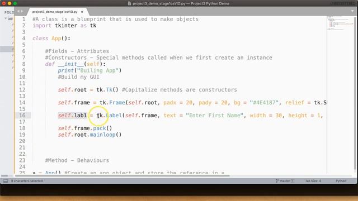The height and width of the screenshot is (201, 358).
Task: Click line number 12 in the gutter
Action: [x=22, y=89]
